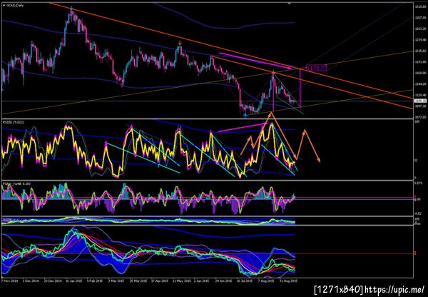Select the orange level marker on the bottom panel axis
The image size is (428, 297).
(415, 253)
